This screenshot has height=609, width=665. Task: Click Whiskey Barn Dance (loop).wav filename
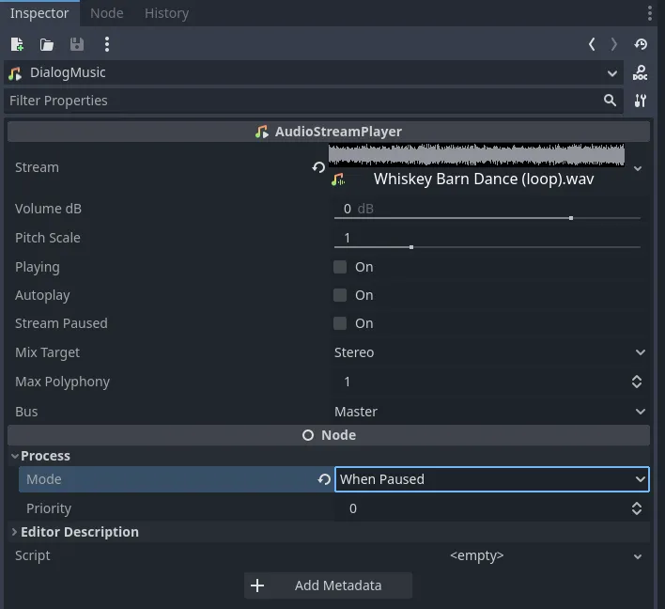[x=484, y=180]
